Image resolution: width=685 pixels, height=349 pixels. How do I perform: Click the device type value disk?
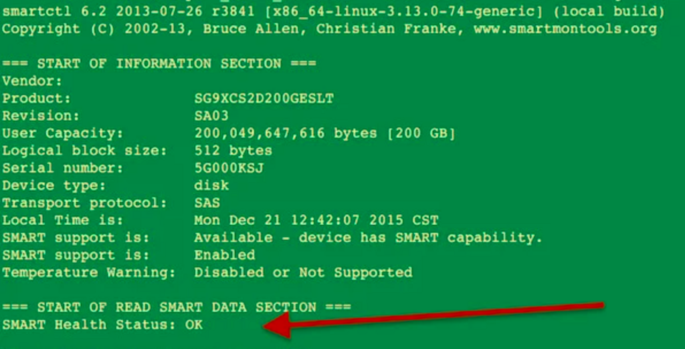pyautogui.click(x=211, y=186)
